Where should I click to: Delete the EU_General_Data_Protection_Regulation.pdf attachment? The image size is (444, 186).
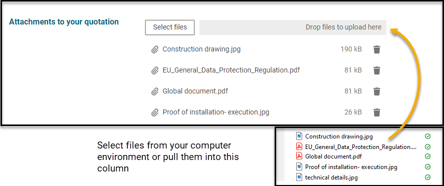(377, 70)
